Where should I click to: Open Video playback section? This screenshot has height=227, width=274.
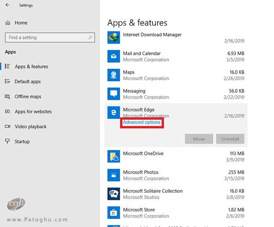tap(31, 127)
